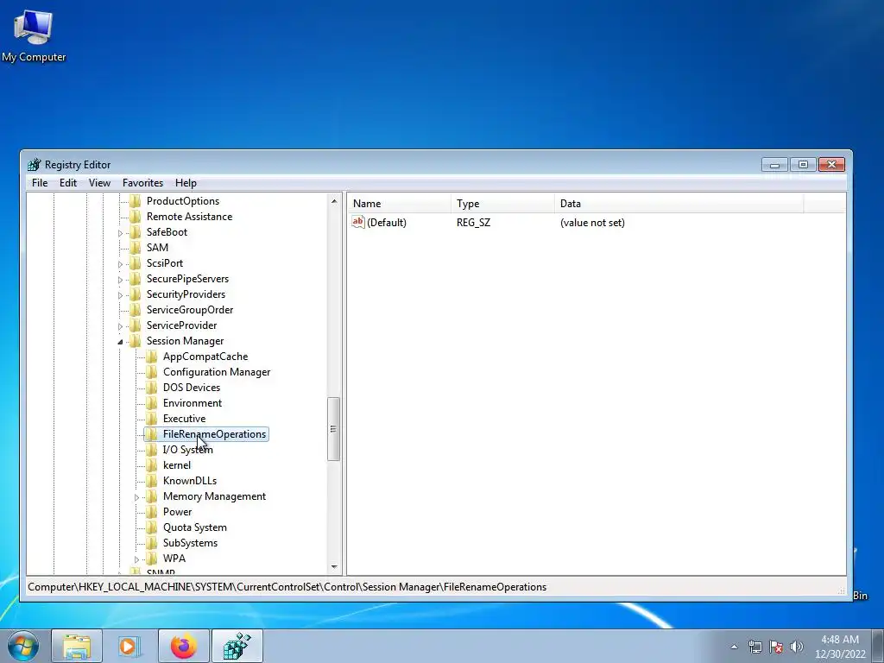
Task: Expand the SafeBoot key
Action: click(120, 233)
